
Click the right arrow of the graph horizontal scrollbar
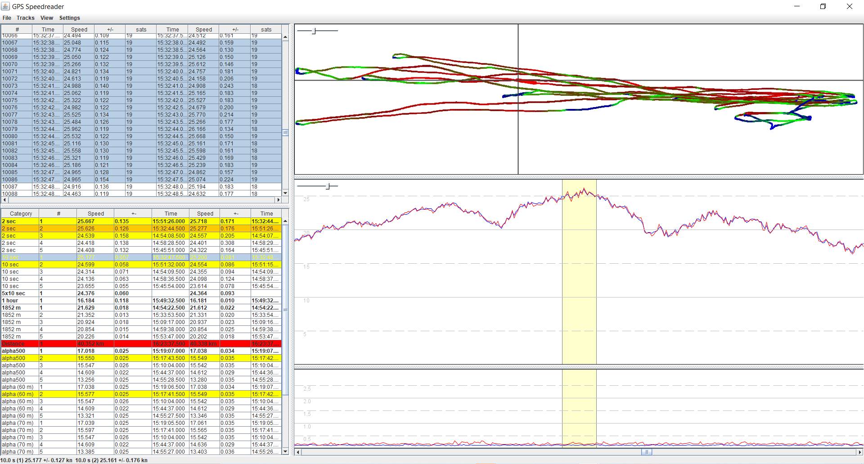click(860, 452)
